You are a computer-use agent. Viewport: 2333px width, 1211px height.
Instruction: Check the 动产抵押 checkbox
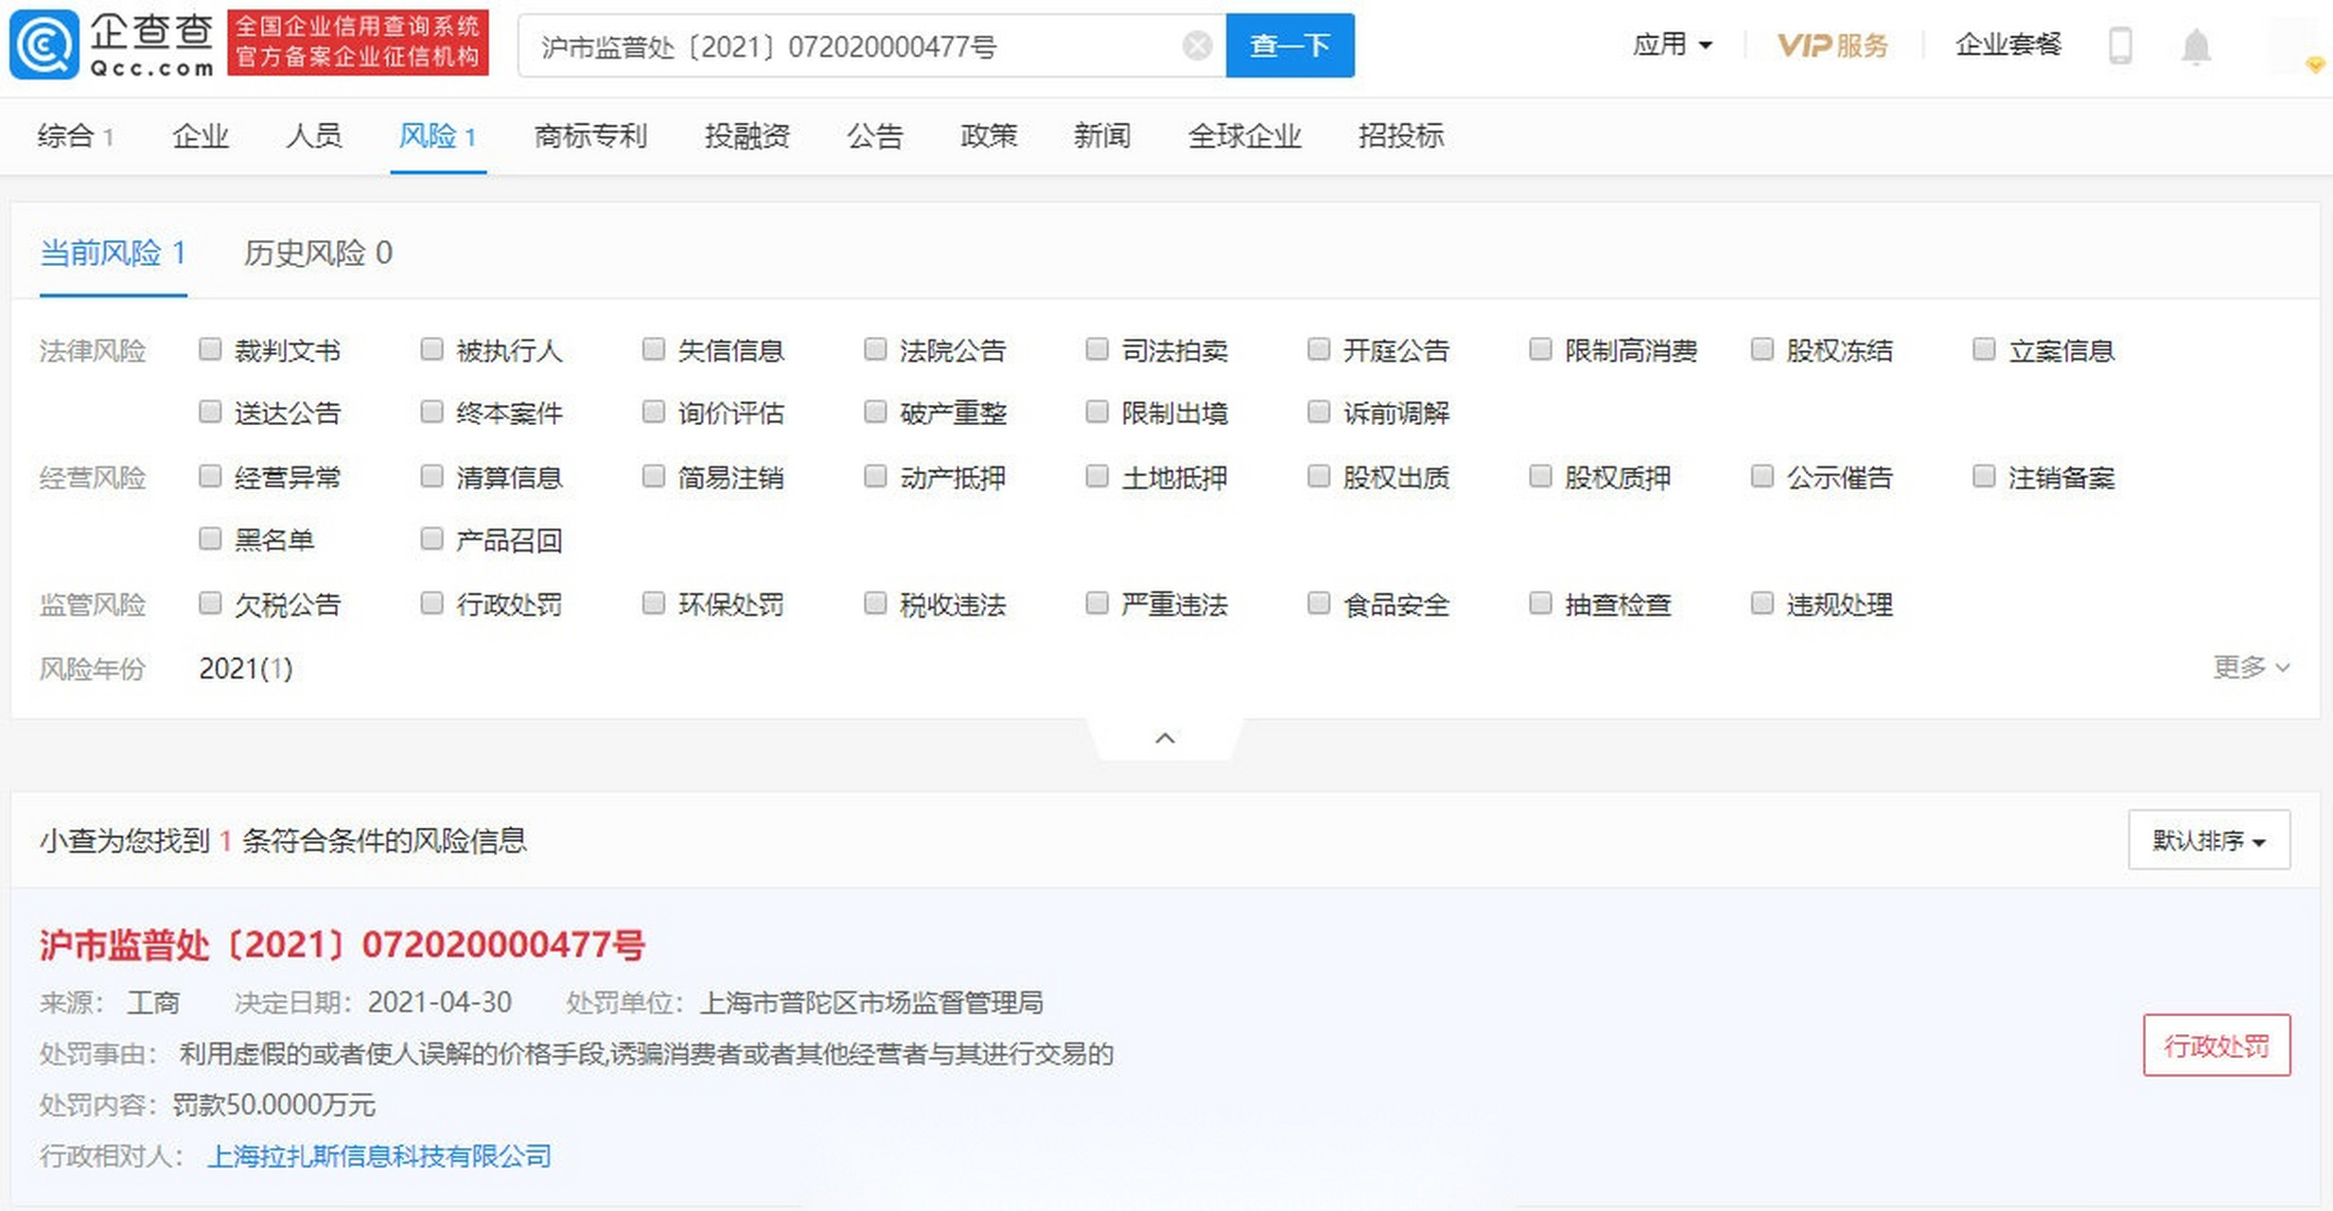875,476
